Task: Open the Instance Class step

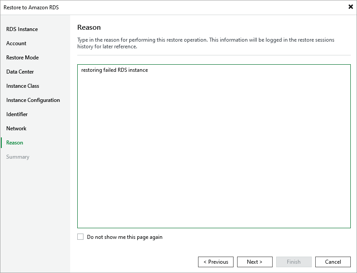Action: pos(23,86)
